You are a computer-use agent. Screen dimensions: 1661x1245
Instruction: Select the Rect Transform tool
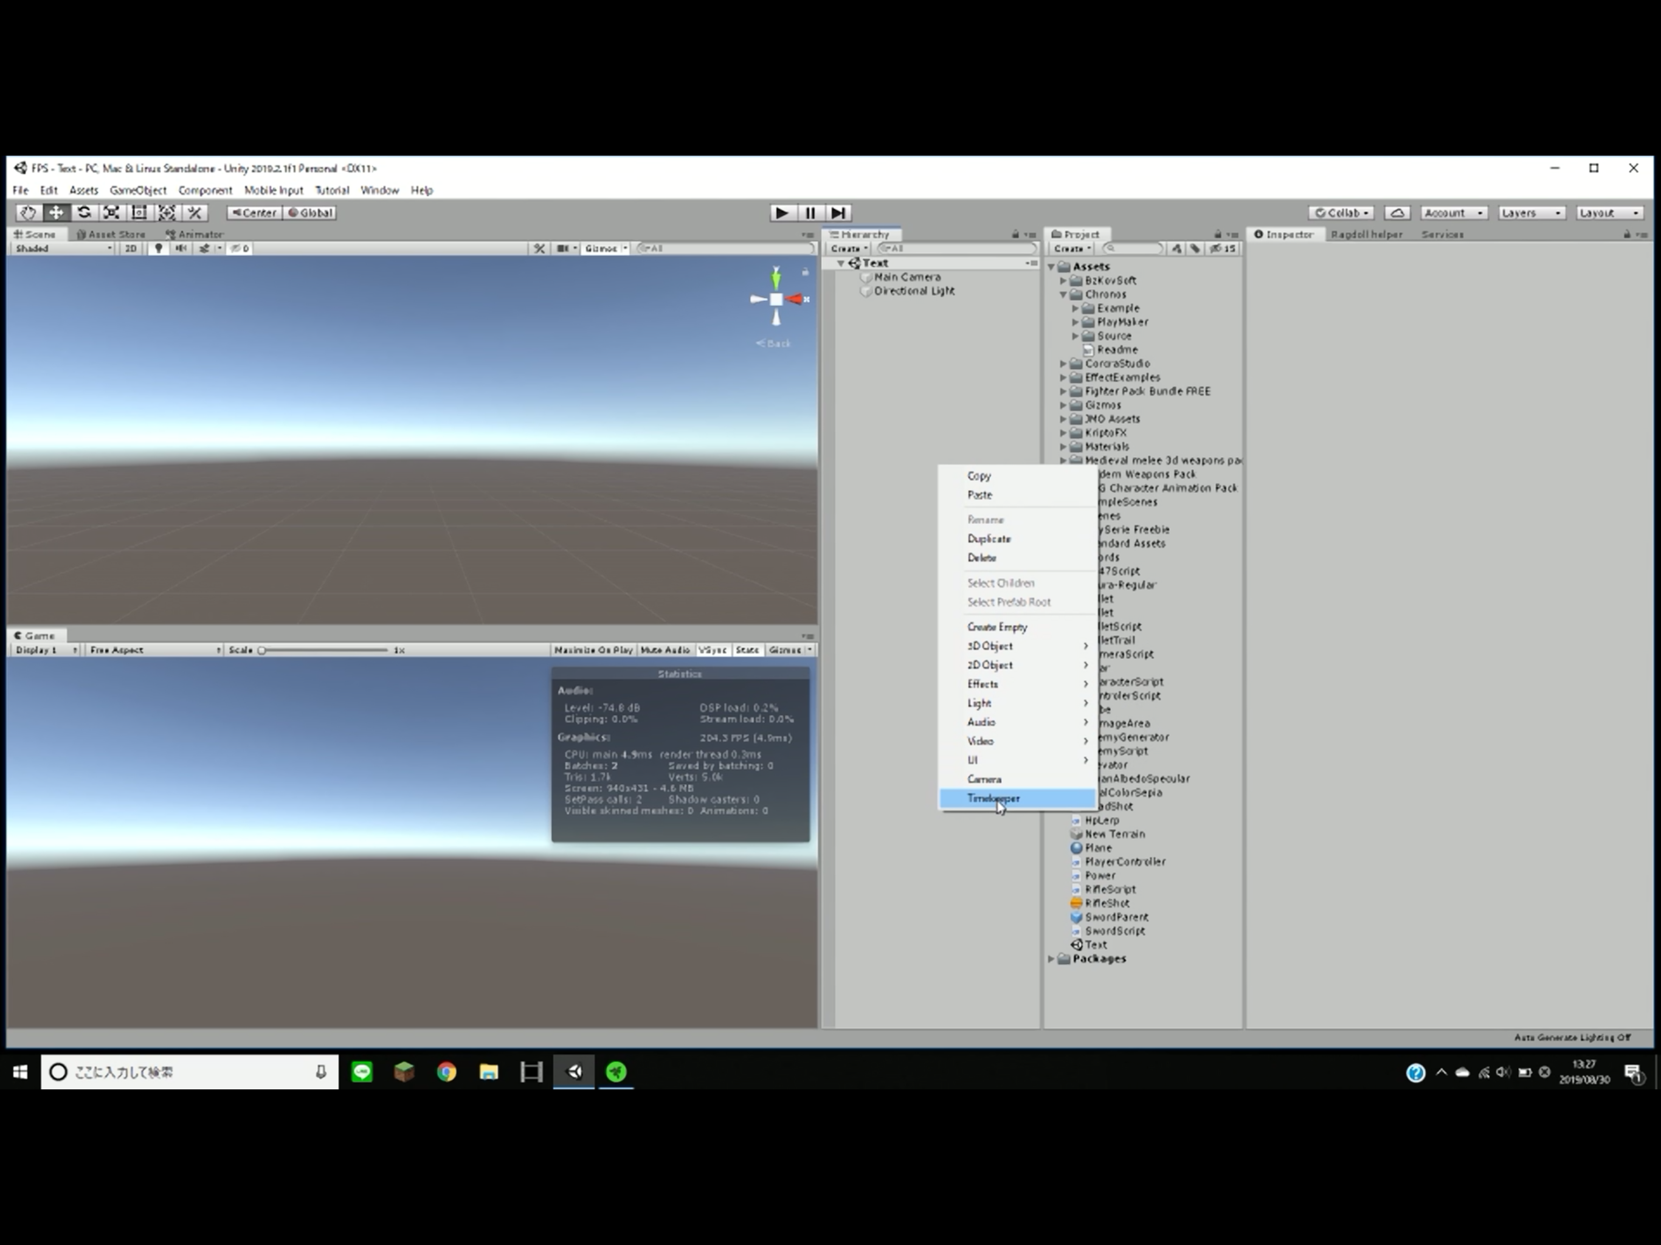[139, 213]
